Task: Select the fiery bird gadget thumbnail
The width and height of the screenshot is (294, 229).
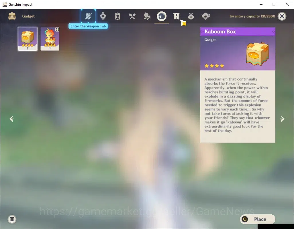Action: point(50,39)
